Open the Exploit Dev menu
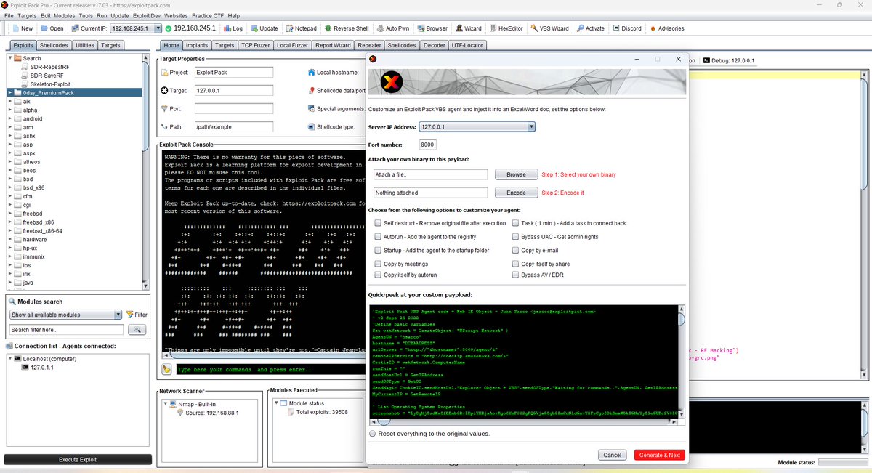This screenshot has width=872, height=473. [x=147, y=15]
